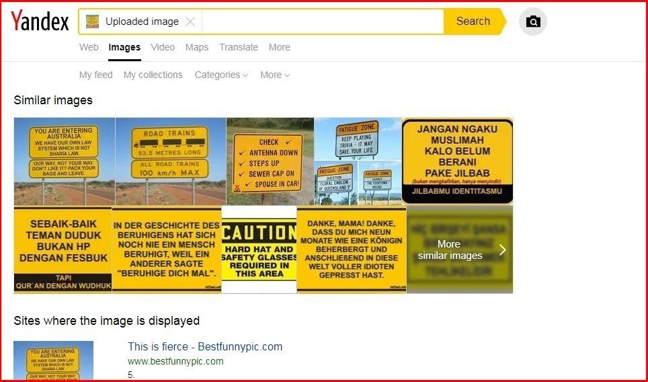Open the Caution Hard Hat image

(259, 250)
